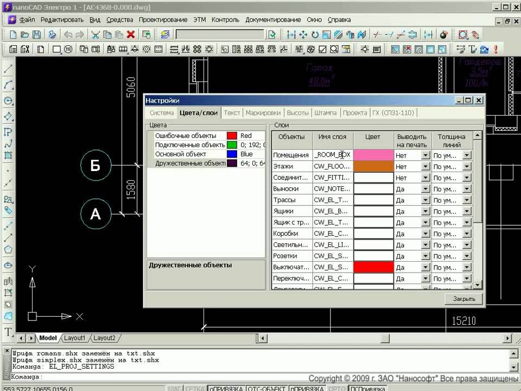The width and height of the screenshot is (521, 391).
Task: Toggle ПСПривязка in status bar
Action: [367, 388]
